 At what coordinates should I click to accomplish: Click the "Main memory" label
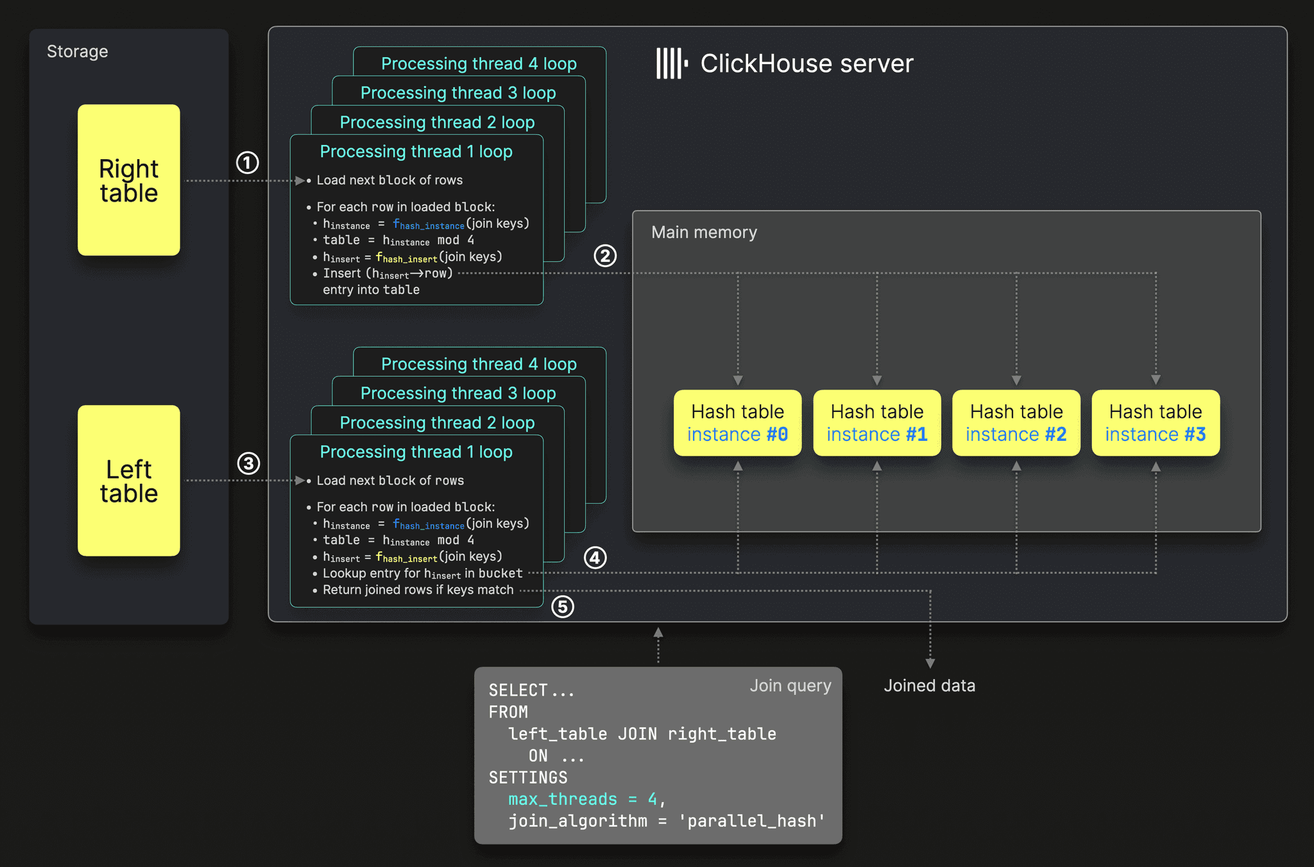pos(704,232)
